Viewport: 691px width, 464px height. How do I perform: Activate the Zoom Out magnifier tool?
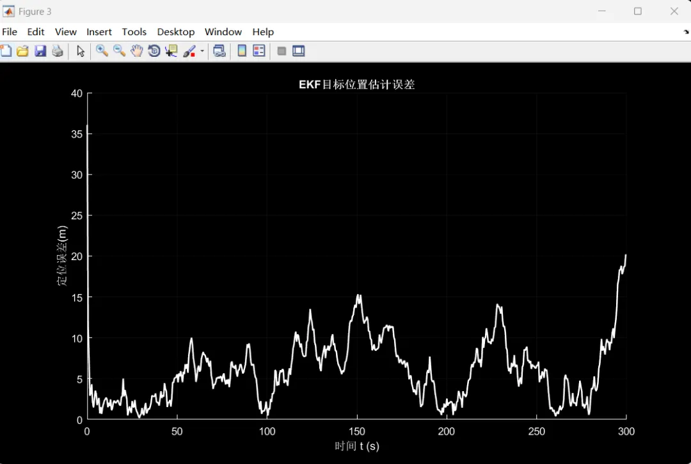[119, 51]
